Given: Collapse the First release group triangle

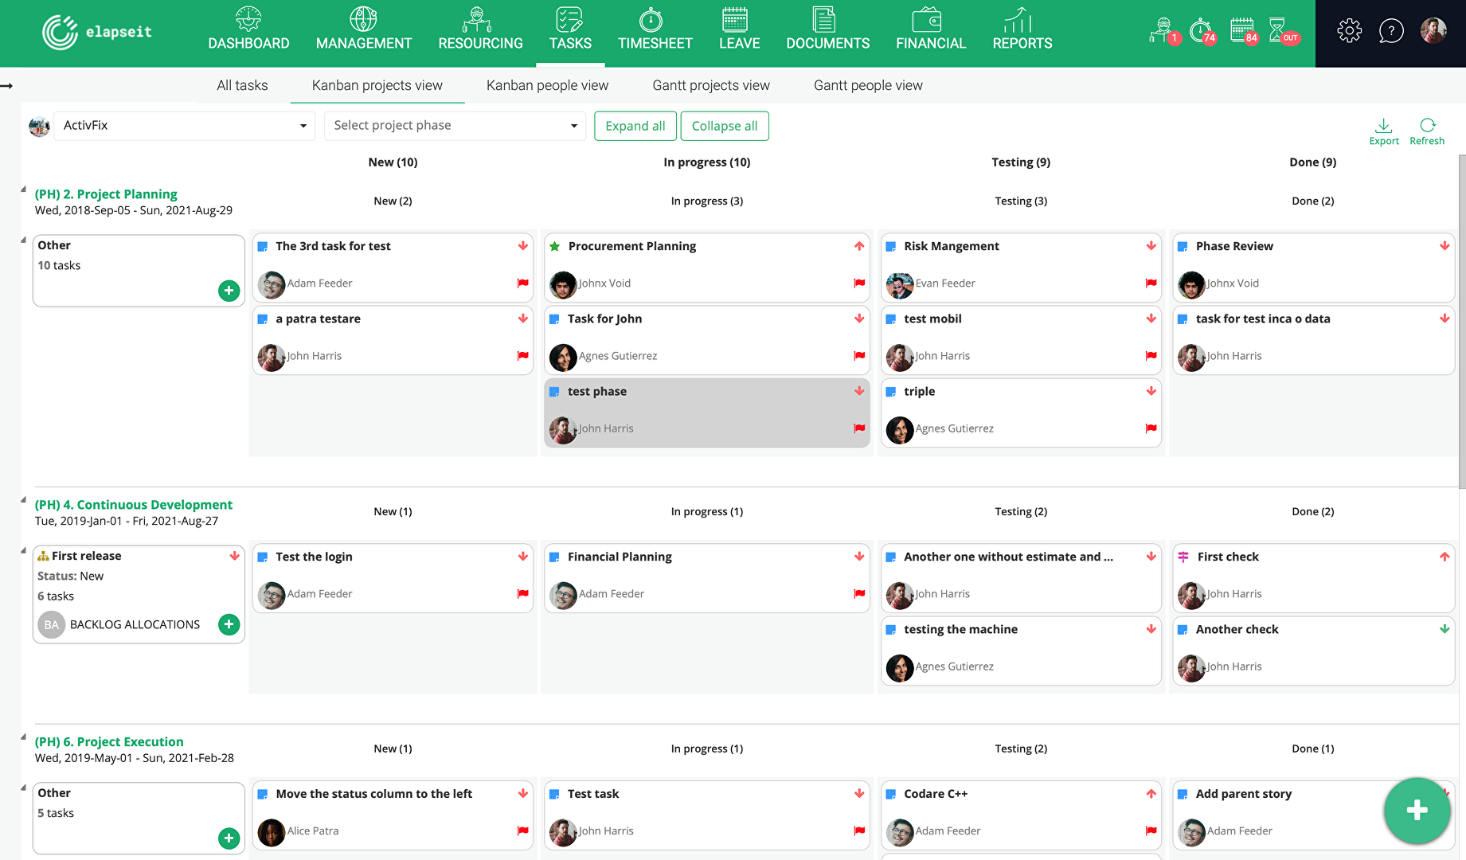Looking at the screenshot, I should click(24, 550).
